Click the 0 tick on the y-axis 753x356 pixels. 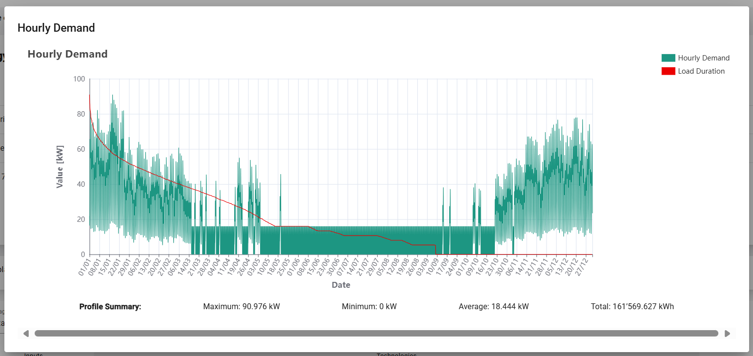click(x=82, y=255)
